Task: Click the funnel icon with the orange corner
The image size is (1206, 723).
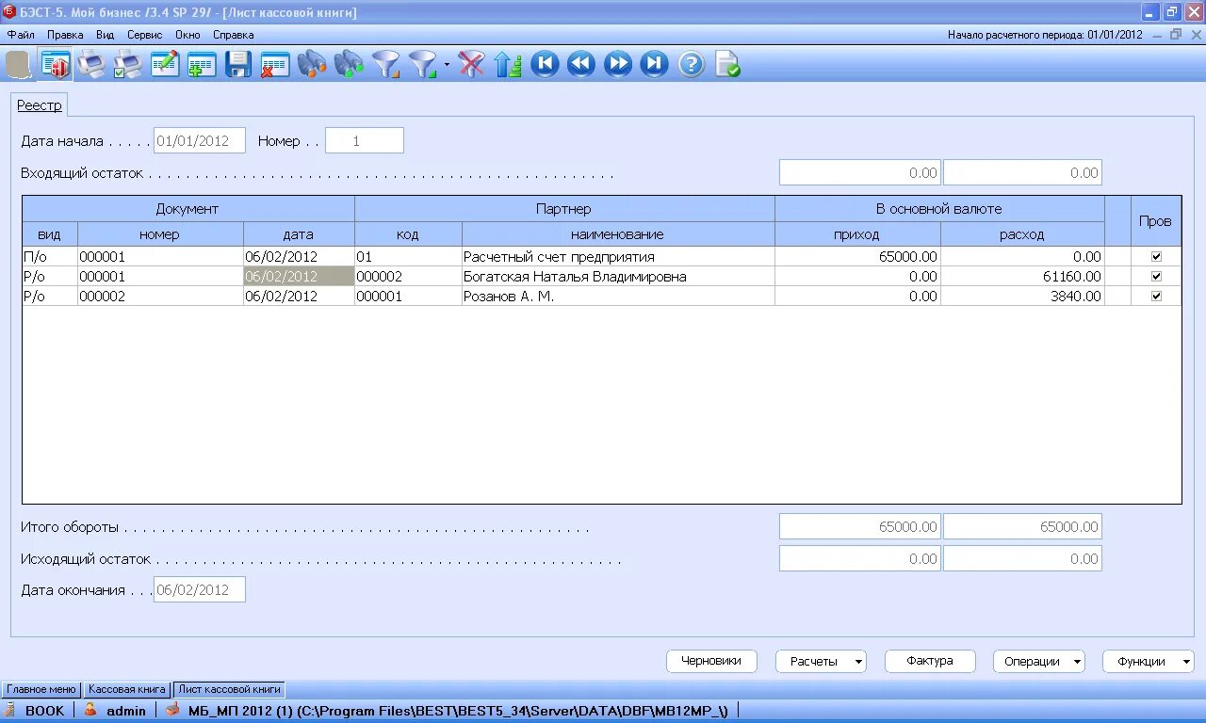Action: click(385, 65)
